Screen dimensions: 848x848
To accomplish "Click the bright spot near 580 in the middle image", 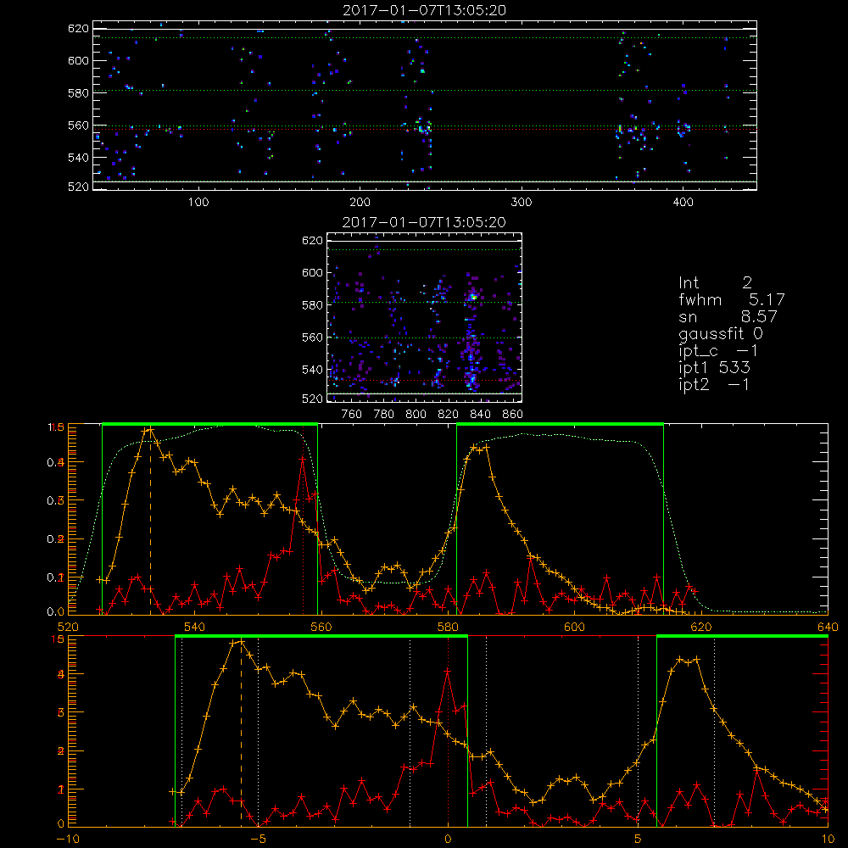I will 473,296.
